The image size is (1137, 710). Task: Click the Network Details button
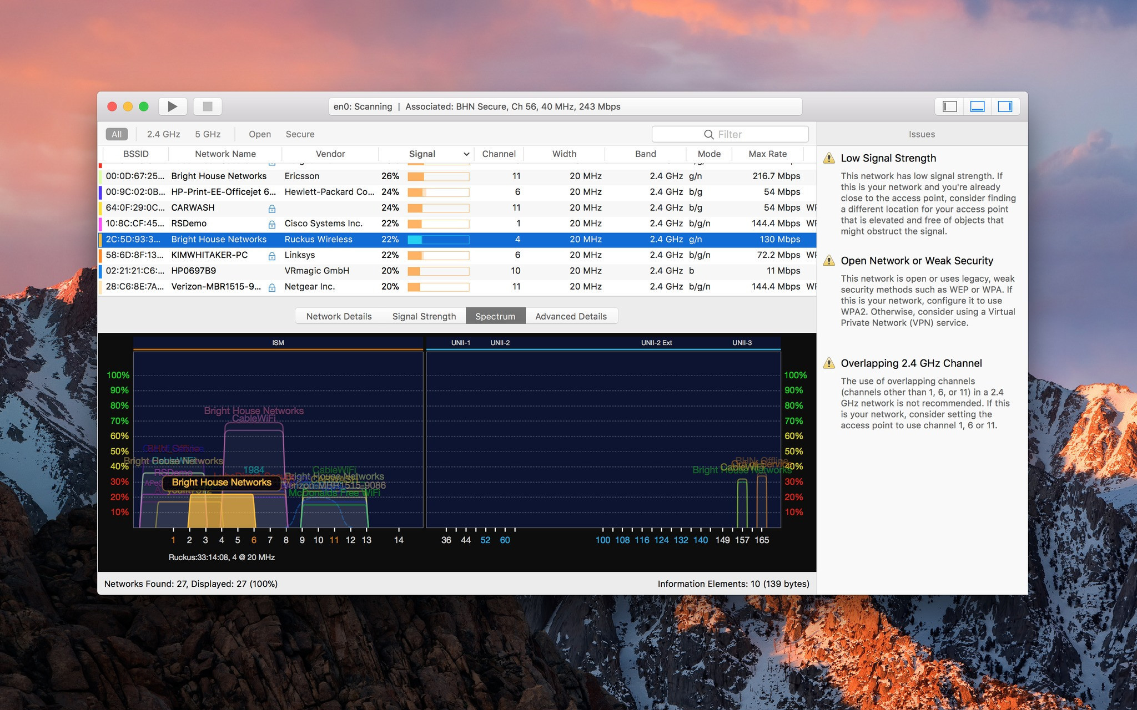coord(338,316)
